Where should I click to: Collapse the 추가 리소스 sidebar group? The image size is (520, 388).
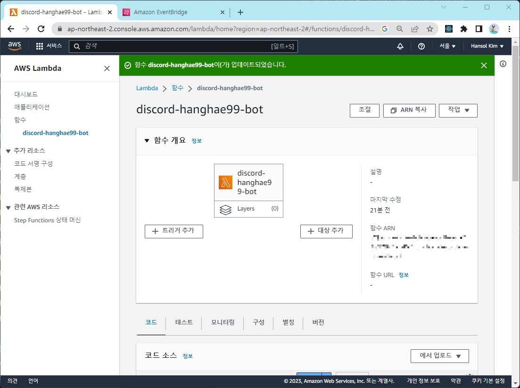[8, 152]
